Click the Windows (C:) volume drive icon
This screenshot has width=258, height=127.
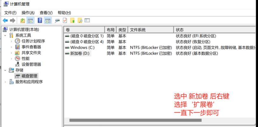point(67,48)
